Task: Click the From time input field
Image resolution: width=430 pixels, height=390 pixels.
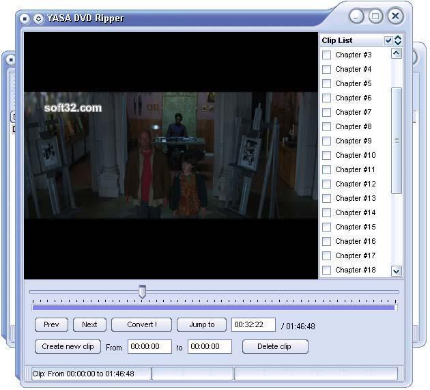Action: tap(149, 347)
